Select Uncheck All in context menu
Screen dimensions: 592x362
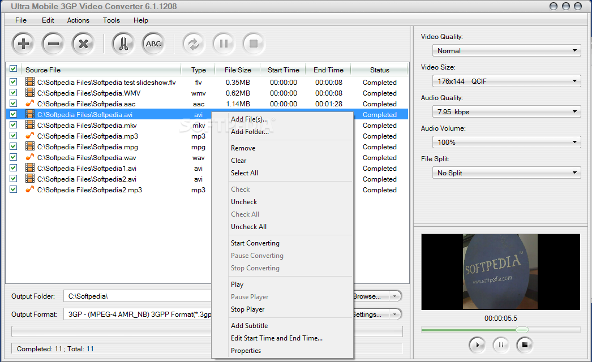[x=282, y=227]
